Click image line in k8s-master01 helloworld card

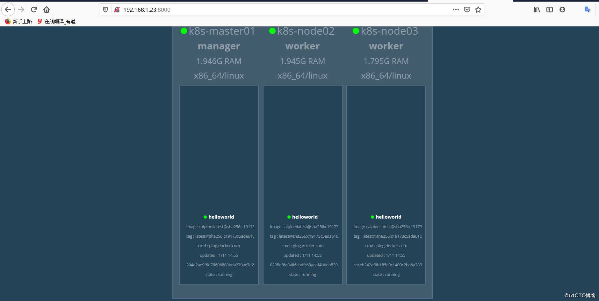point(220,227)
